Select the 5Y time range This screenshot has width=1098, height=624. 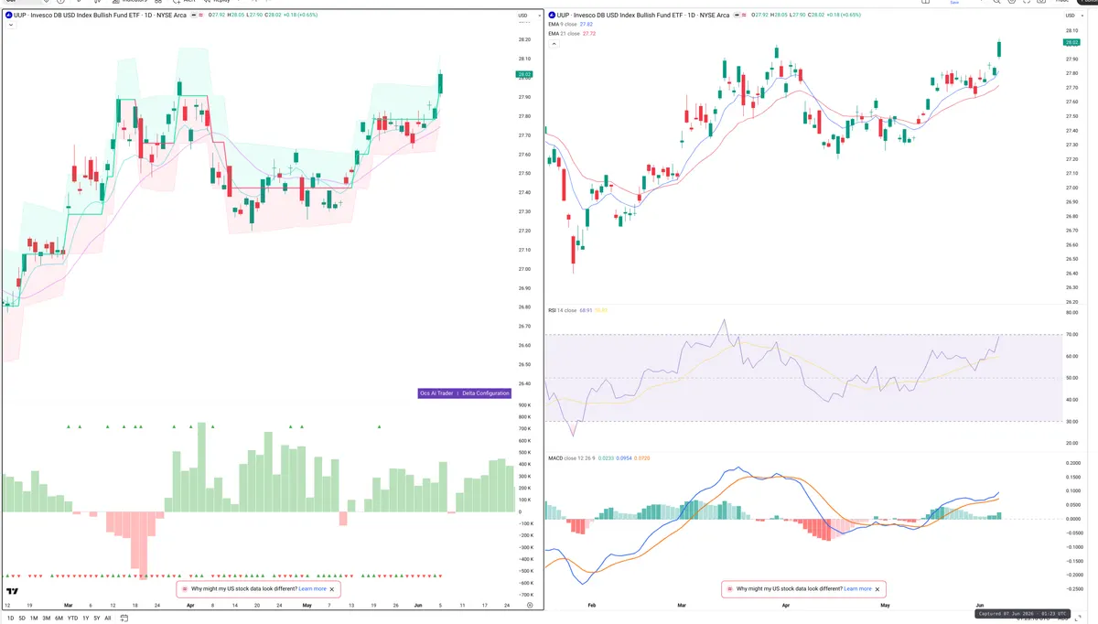(x=97, y=619)
